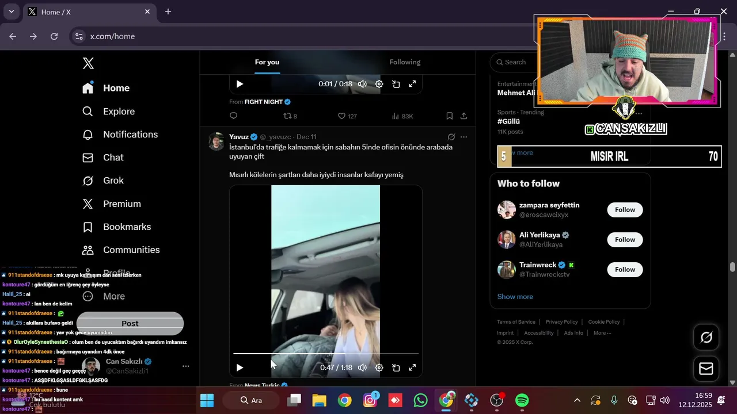Open the floating messages button
The width and height of the screenshot is (737, 414).
[x=706, y=369]
